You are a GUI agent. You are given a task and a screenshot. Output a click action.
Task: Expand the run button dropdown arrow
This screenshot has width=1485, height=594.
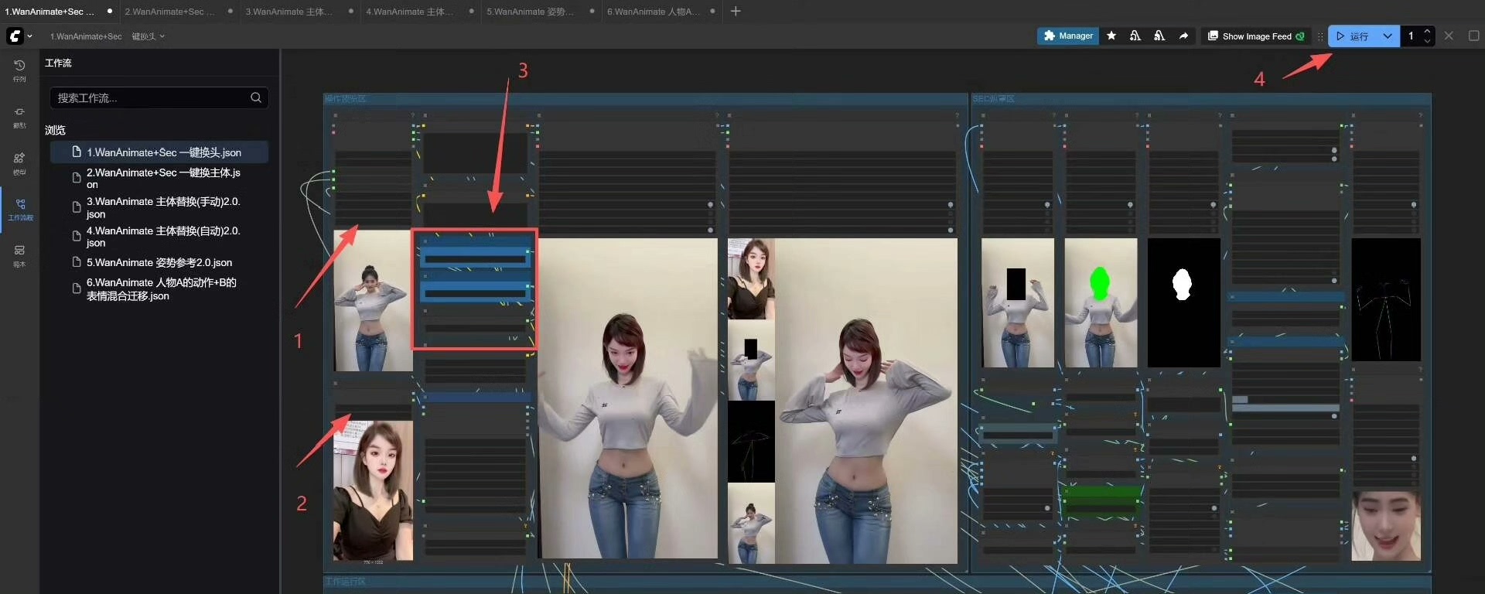tap(1388, 36)
